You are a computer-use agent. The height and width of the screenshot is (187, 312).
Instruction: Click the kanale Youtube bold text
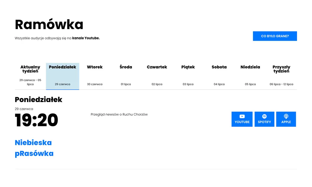coord(86,38)
